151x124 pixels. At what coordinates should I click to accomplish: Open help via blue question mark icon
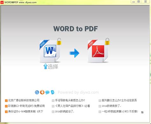37,92
